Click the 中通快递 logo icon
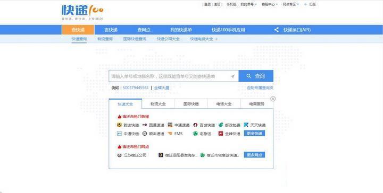383x193 pixels. coord(119,134)
